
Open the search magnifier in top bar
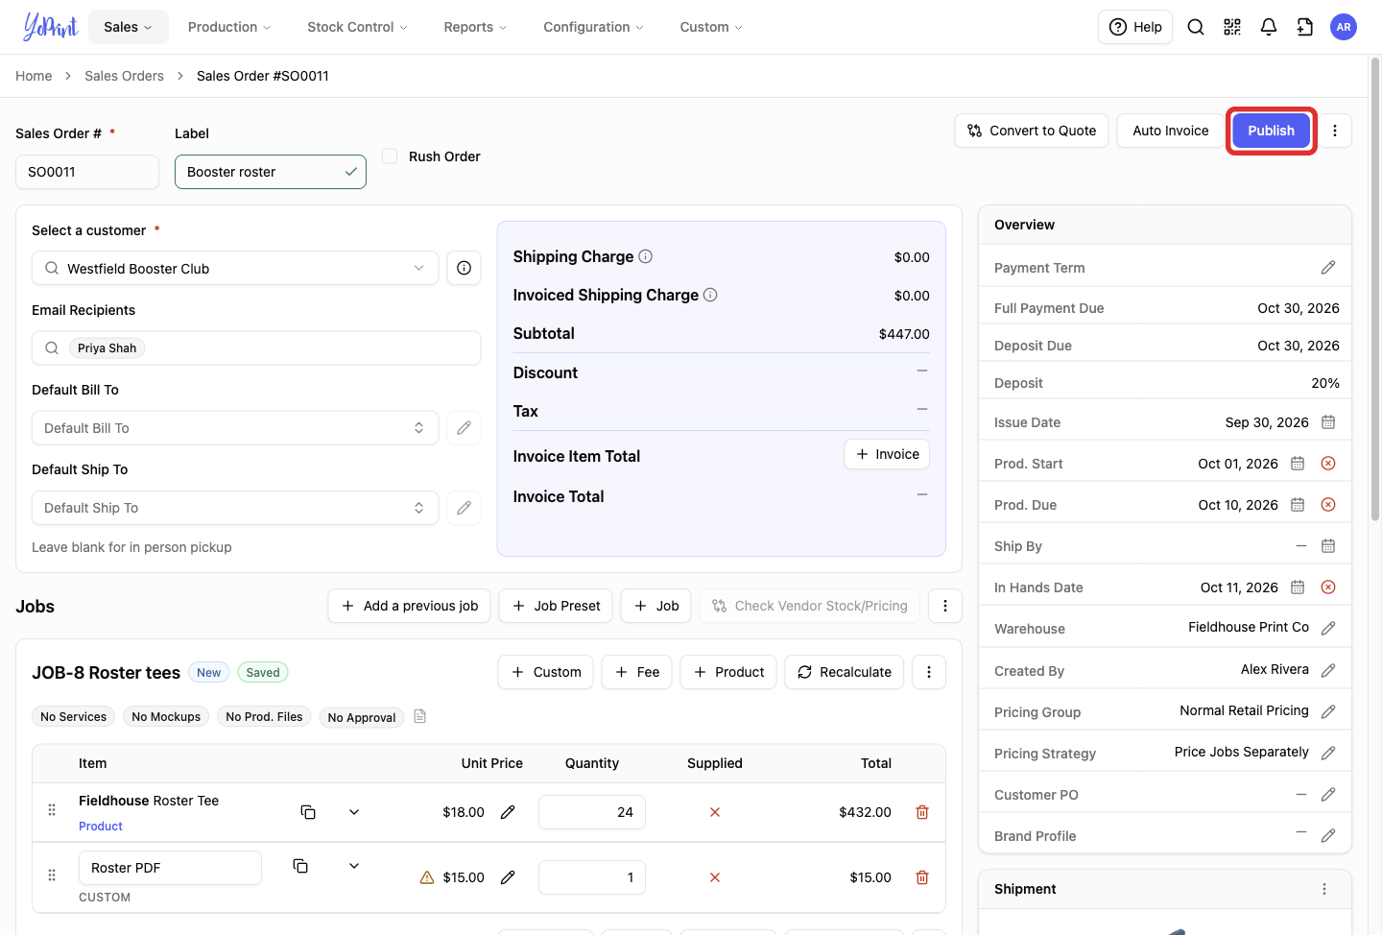point(1196,27)
